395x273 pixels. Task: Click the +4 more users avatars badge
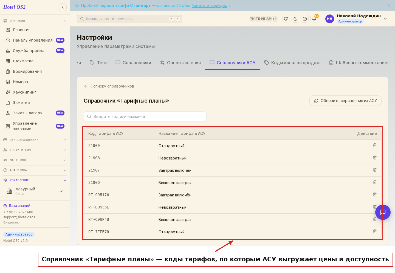[275, 19]
